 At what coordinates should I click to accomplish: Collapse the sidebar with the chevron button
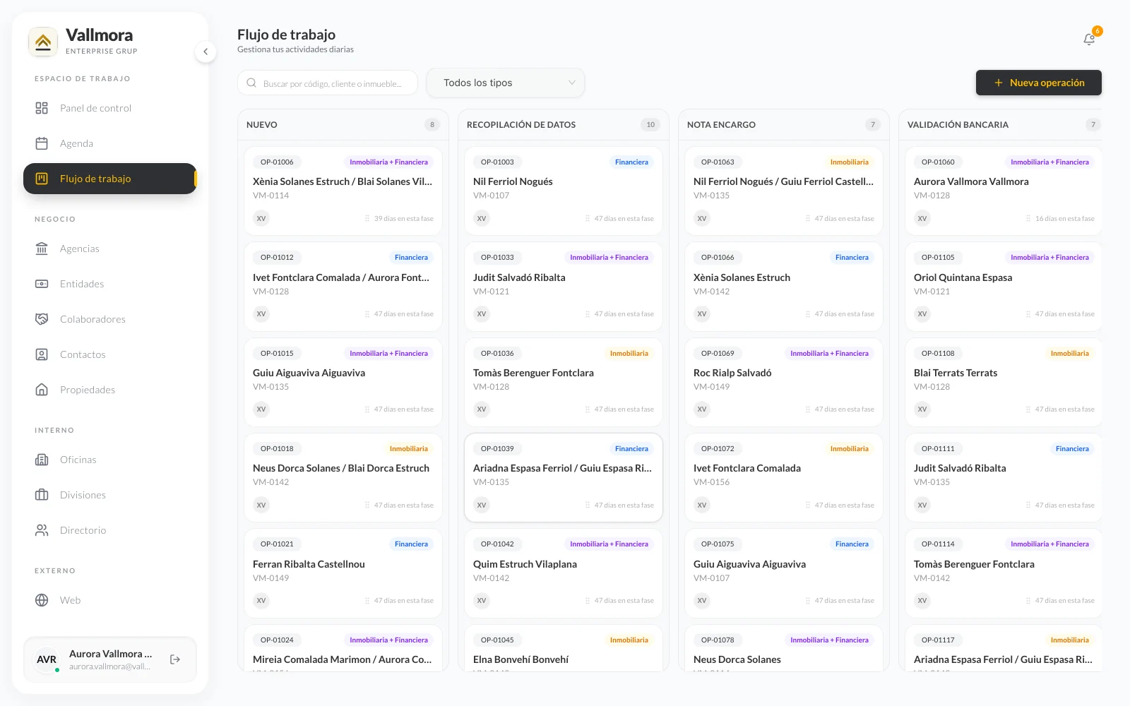[205, 52]
